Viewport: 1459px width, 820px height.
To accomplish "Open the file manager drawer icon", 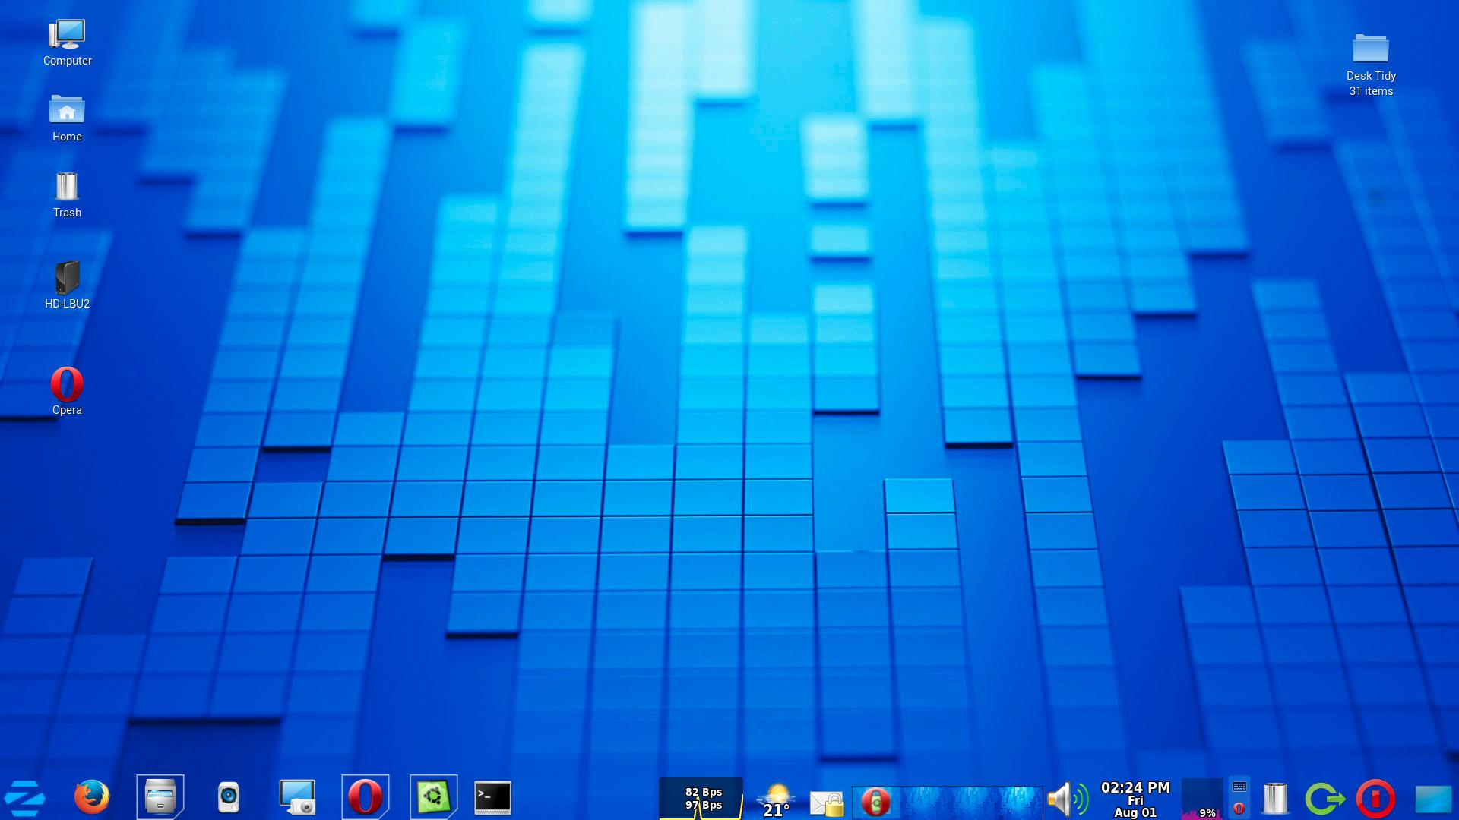I will pos(160,797).
